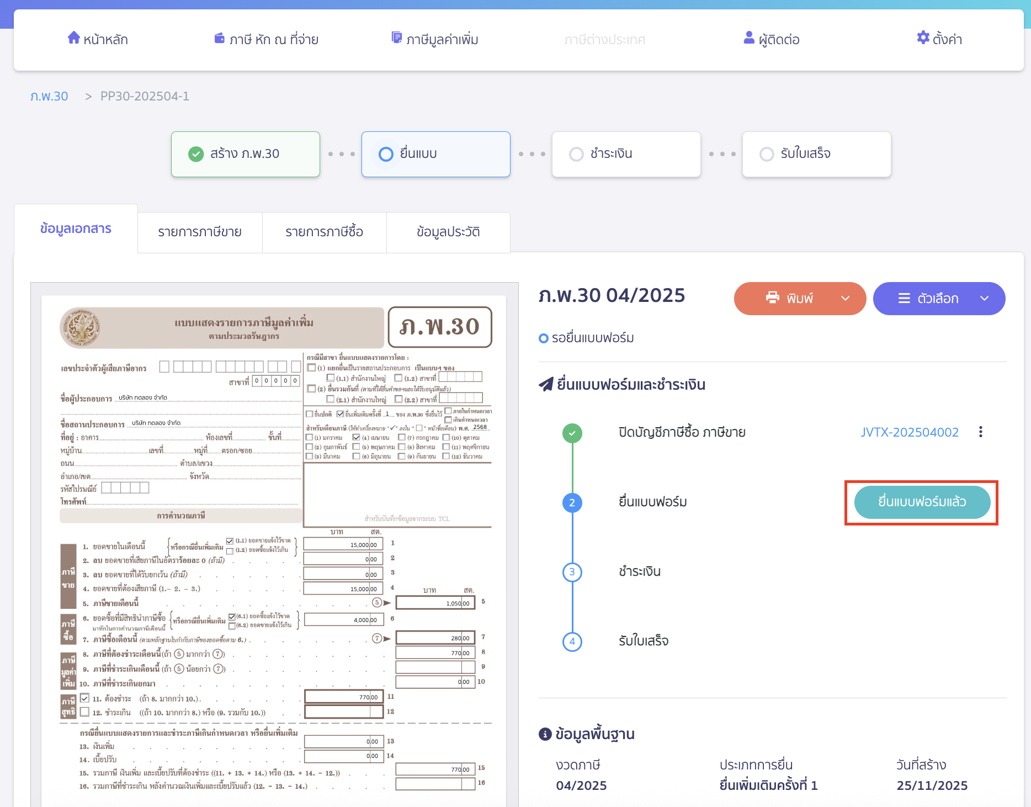1031x807 pixels.
Task: Click the home icon in navigation
Action: click(x=73, y=38)
